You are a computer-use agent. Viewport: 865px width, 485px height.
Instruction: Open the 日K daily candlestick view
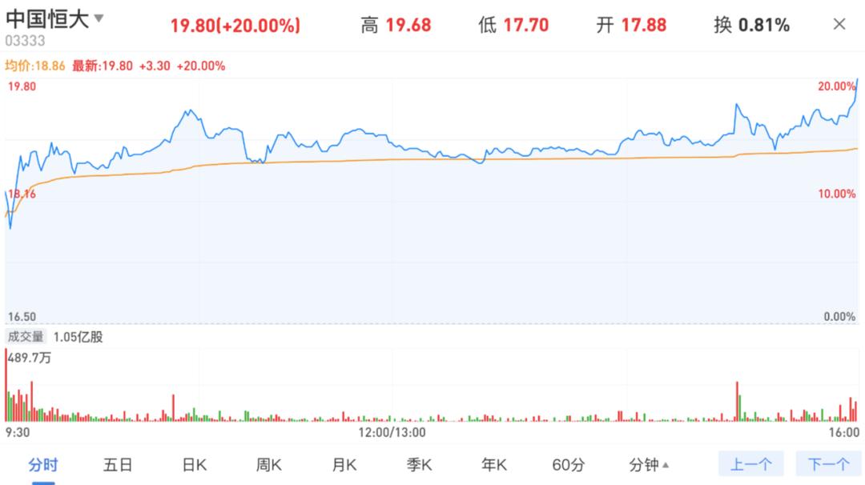pyautogui.click(x=192, y=465)
